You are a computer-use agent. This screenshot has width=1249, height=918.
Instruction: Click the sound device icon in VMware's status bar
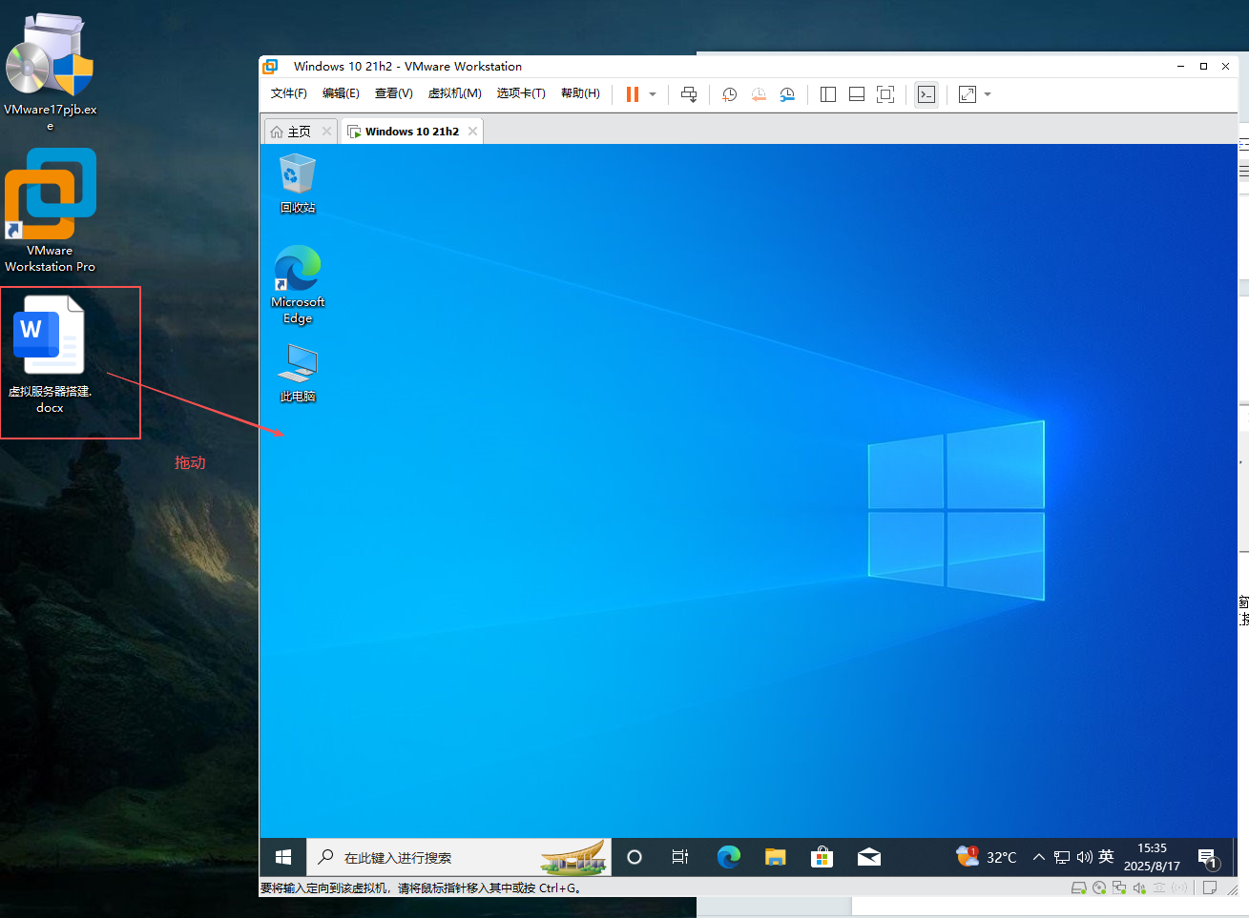1138,887
